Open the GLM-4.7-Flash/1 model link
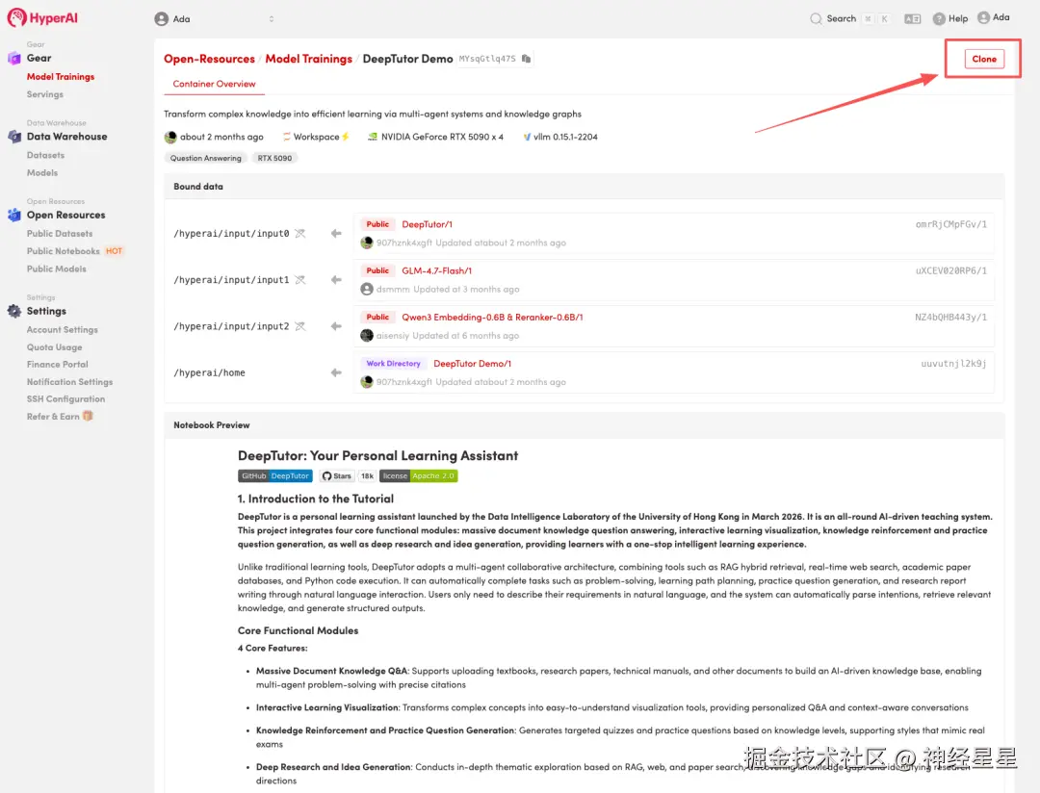This screenshot has width=1040, height=793. point(437,270)
